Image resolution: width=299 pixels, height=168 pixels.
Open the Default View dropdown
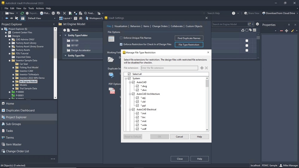click(x=54, y=18)
